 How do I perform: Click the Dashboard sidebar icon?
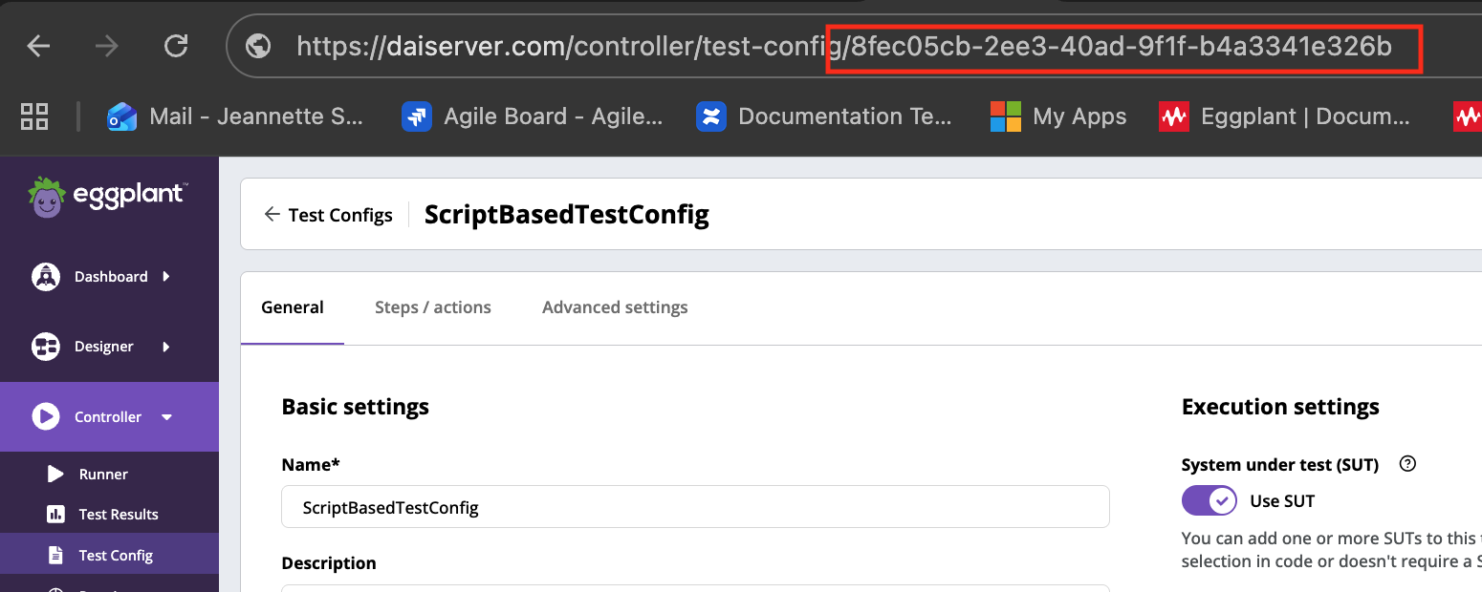(45, 277)
